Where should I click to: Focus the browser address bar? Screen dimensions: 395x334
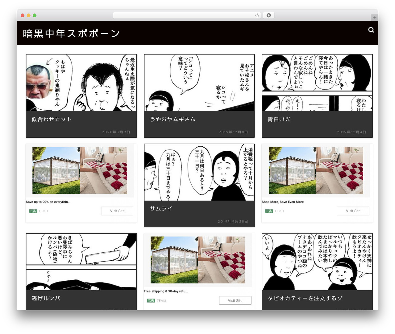(x=187, y=15)
